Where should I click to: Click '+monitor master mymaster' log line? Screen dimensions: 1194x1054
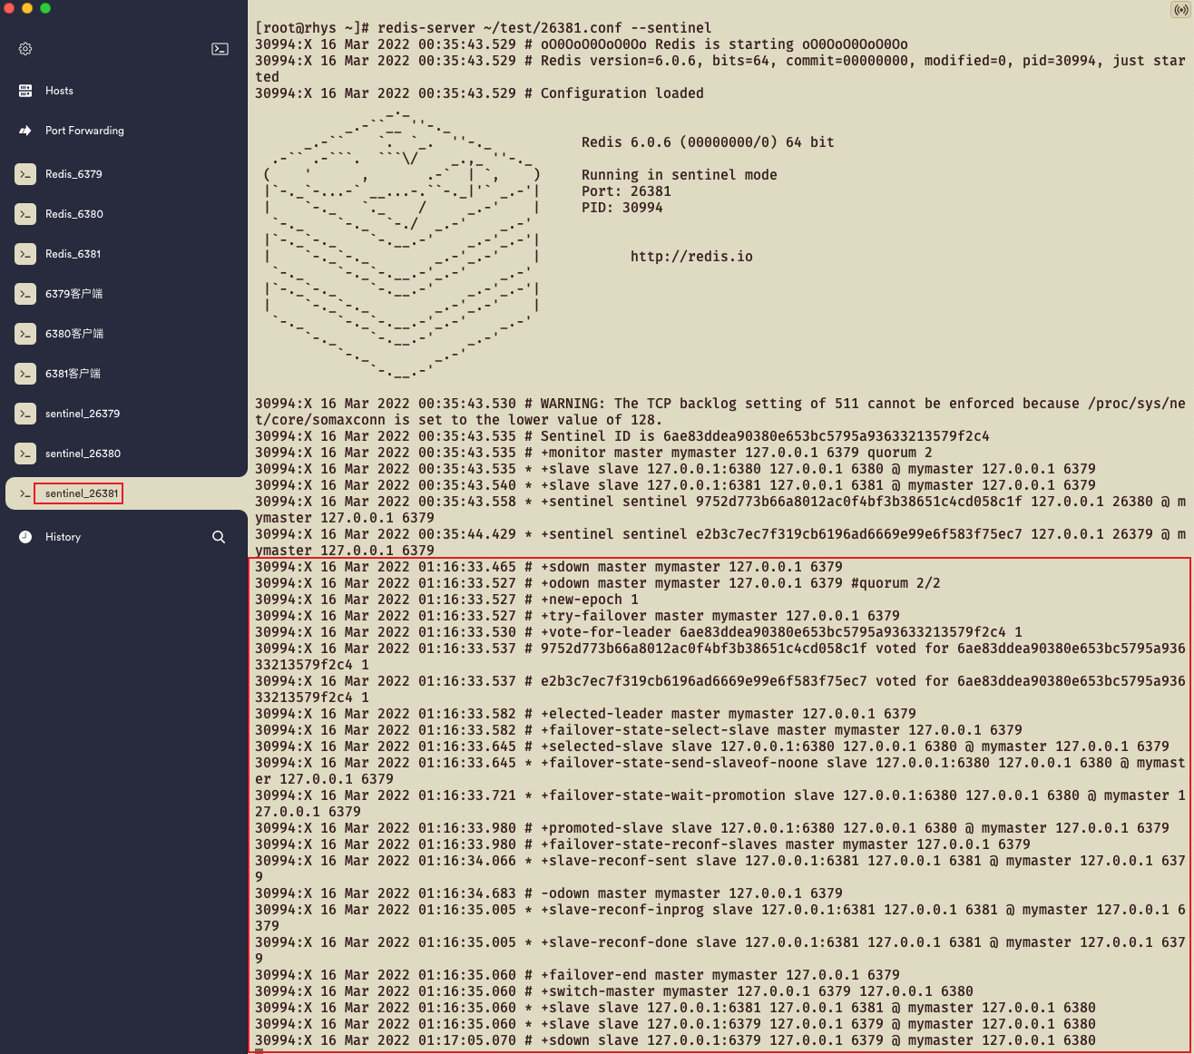pos(593,453)
